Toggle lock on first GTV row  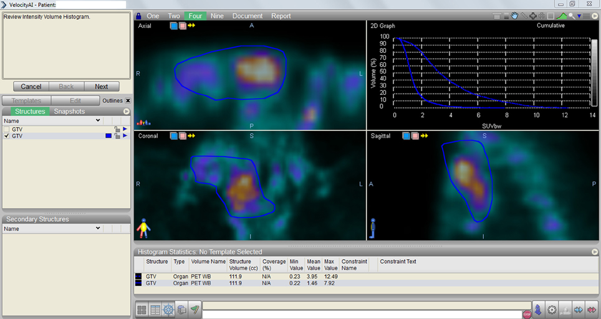pos(117,130)
